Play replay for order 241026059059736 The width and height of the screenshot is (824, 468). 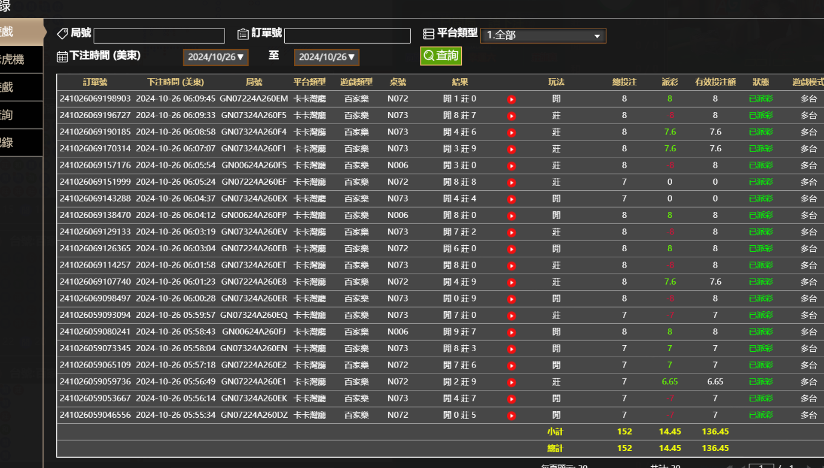511,382
